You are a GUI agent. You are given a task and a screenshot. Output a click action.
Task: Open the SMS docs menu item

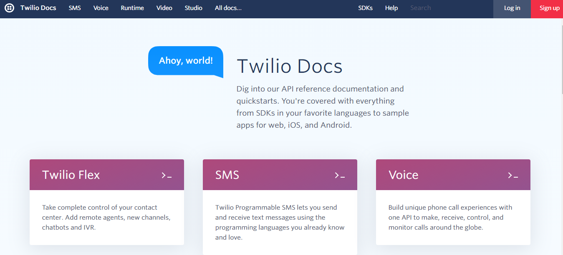pos(75,8)
